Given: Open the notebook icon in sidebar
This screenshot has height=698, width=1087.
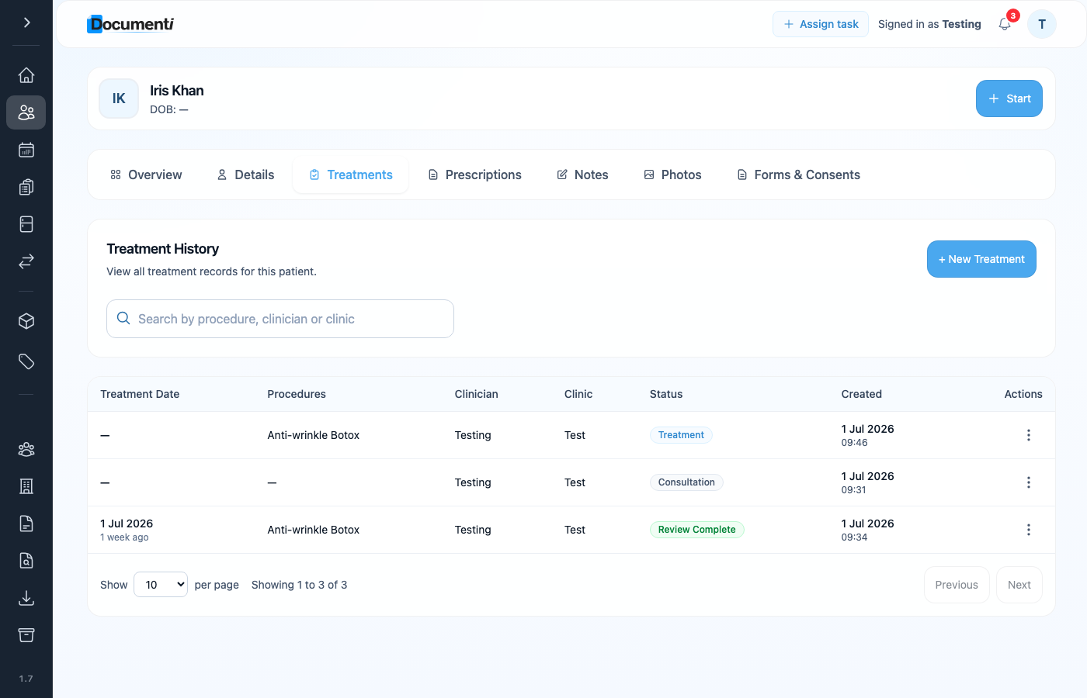Looking at the screenshot, I should (26, 224).
